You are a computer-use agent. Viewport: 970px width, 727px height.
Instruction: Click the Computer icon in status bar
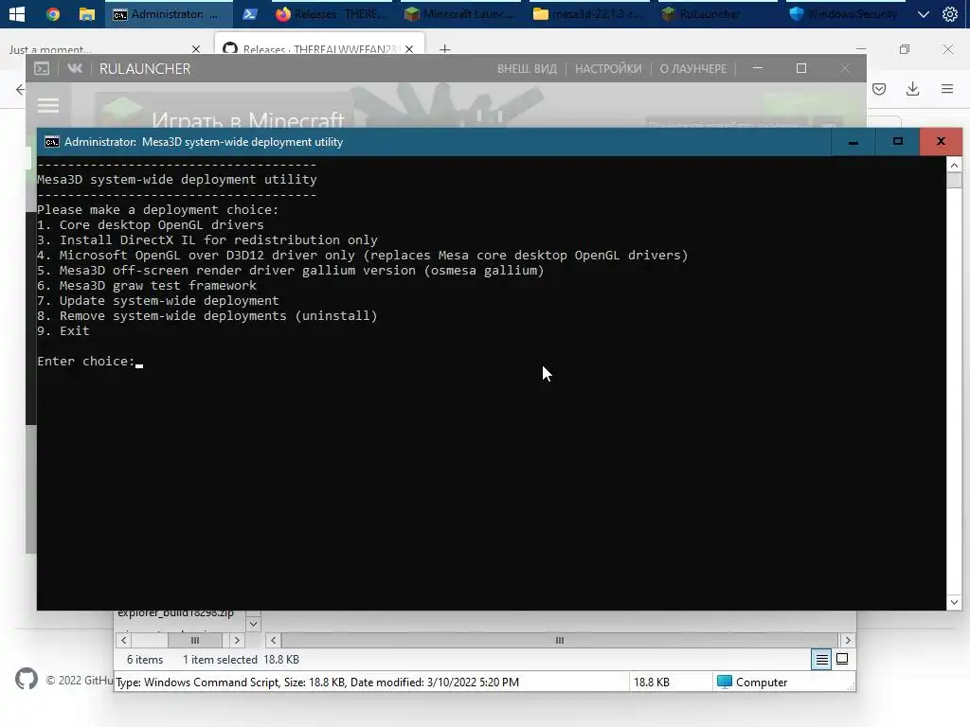point(725,682)
